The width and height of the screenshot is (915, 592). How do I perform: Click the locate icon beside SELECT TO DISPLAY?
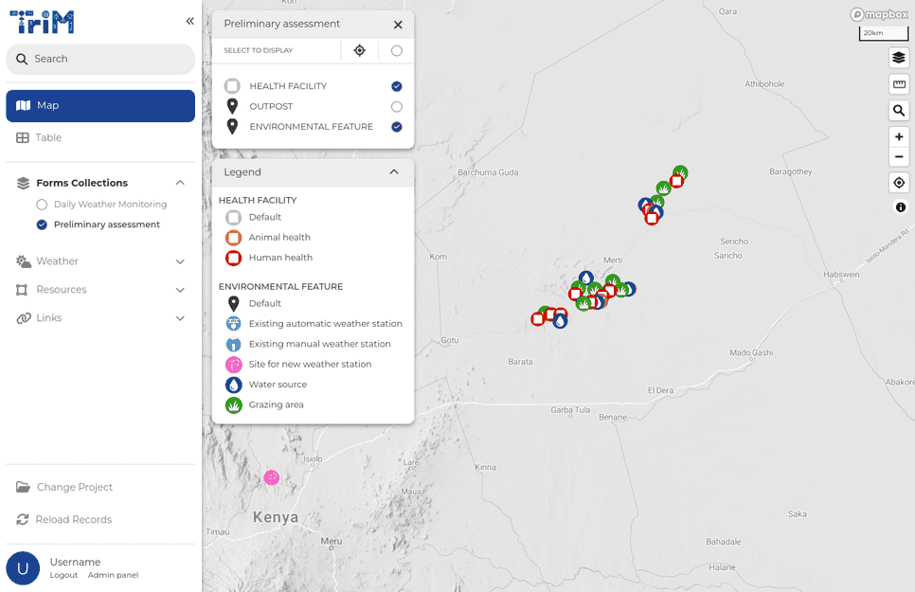click(359, 49)
